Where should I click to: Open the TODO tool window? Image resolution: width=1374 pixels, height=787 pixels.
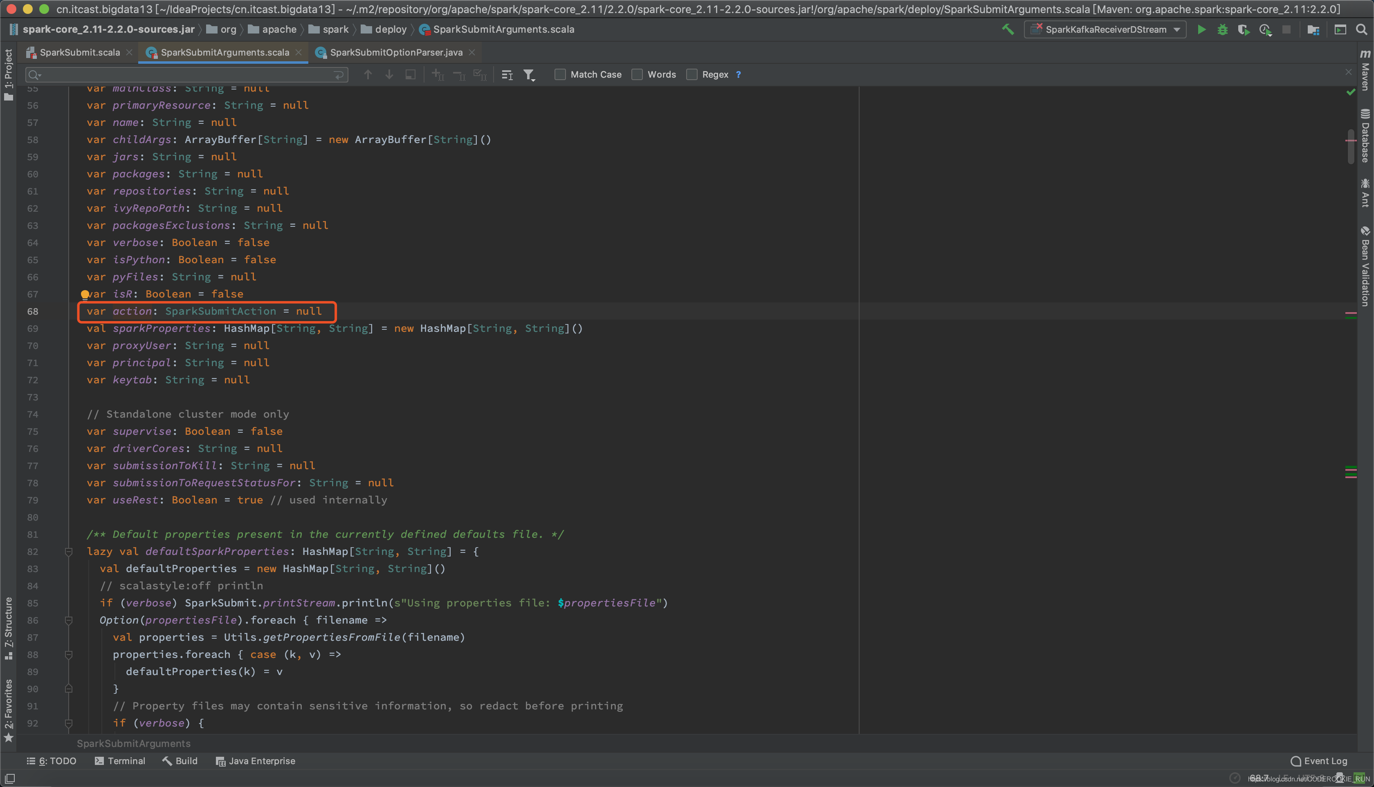pyautogui.click(x=52, y=761)
